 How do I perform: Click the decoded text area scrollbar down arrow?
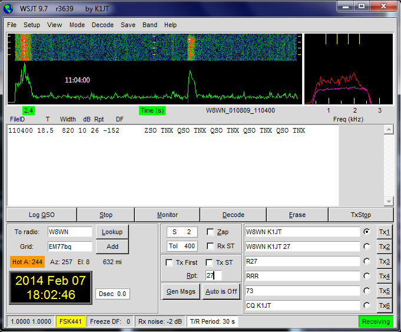pyautogui.click(x=388, y=201)
